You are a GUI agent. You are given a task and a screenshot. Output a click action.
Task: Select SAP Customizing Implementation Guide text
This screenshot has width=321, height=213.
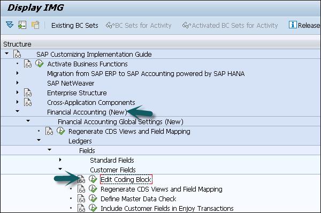pos(94,54)
